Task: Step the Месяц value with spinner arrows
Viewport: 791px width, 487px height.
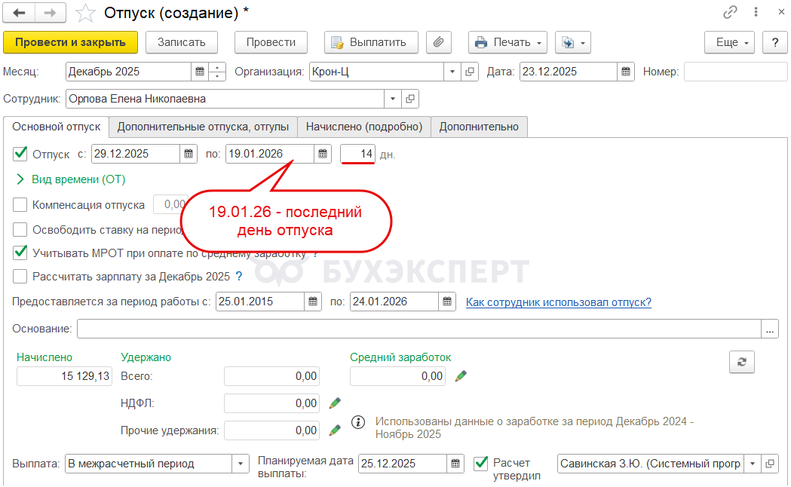Action: (217, 72)
